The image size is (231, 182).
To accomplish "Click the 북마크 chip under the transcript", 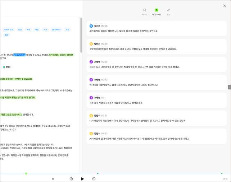I will click(7, 67).
